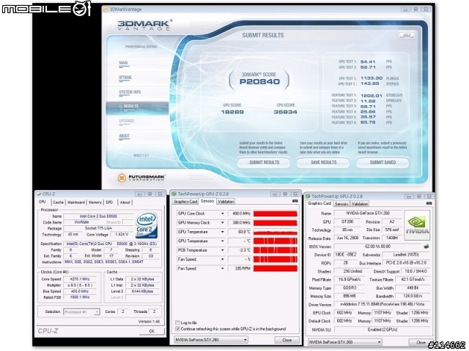Open OPTIONS in 3DMark Vantage sidebar
Viewport: 469px width, 351px height.
[125, 78]
